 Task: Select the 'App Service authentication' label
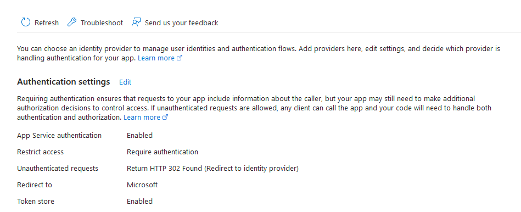(59, 135)
